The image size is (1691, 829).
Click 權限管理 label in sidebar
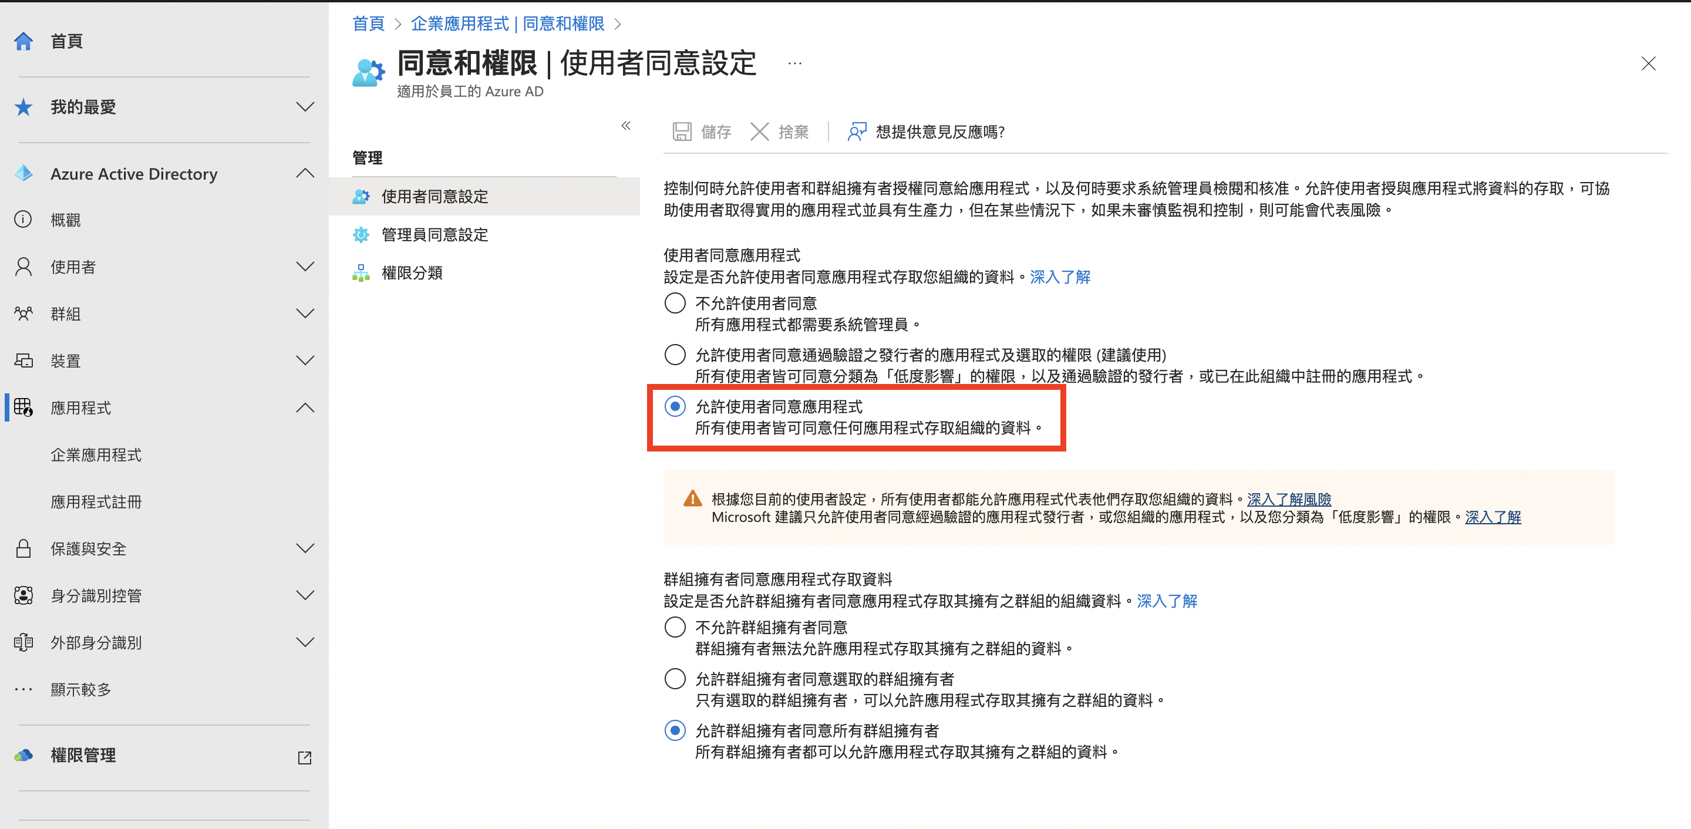(x=83, y=756)
